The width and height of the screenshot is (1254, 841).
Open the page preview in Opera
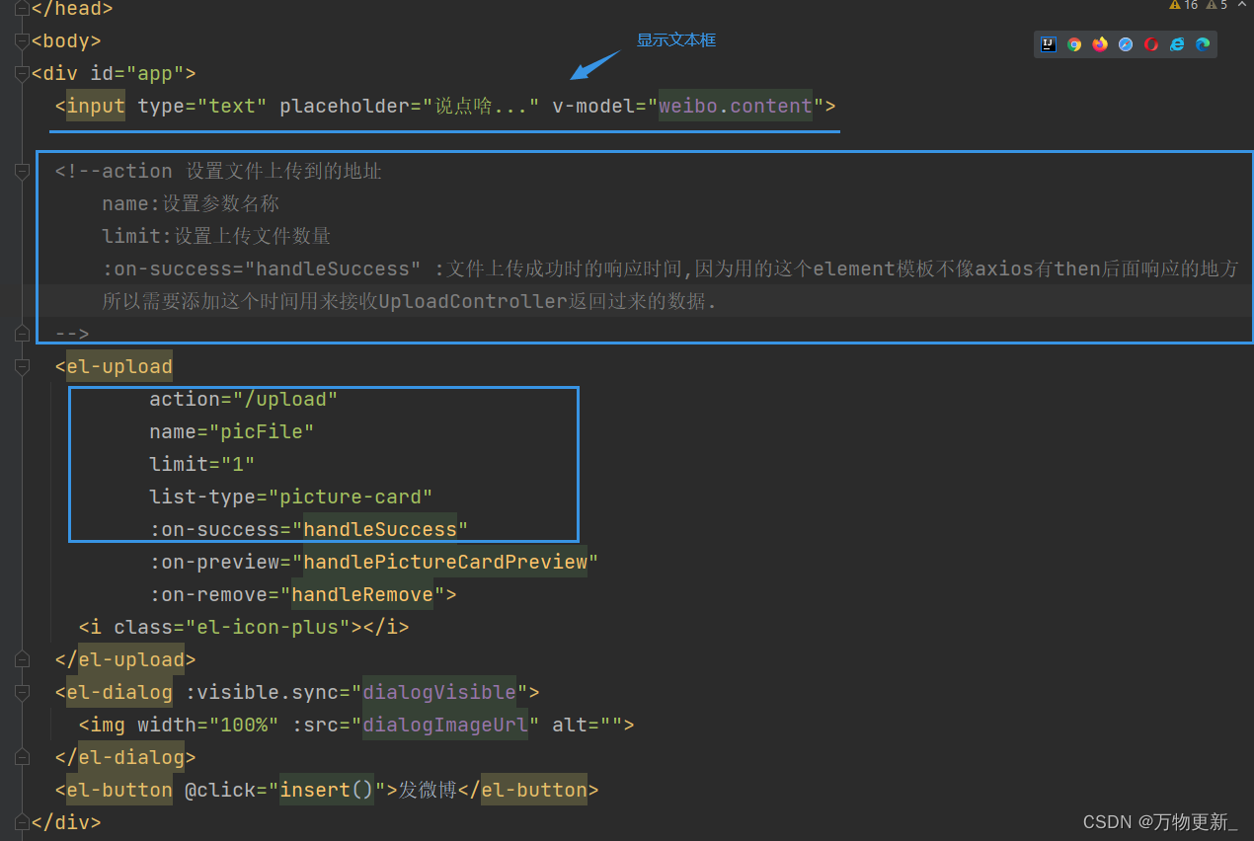(1150, 43)
